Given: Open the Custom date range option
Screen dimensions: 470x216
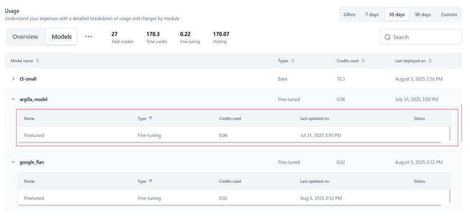Looking at the screenshot, I should [449, 15].
